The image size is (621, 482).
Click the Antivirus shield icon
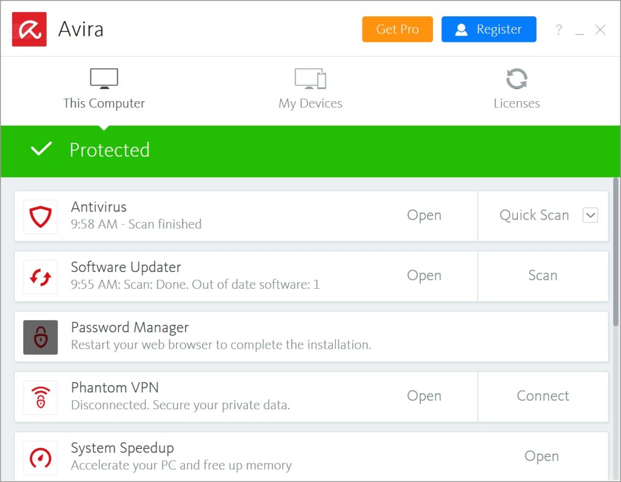[x=40, y=216]
